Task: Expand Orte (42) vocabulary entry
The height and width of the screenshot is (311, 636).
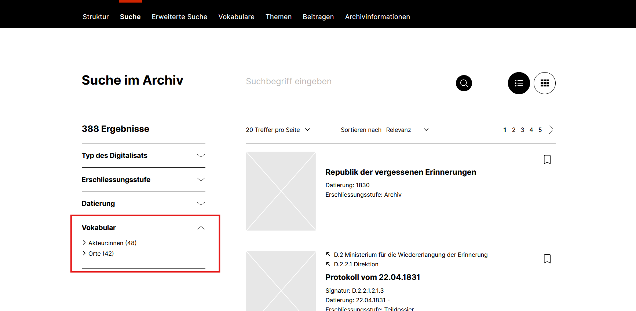Action: [x=98, y=253]
